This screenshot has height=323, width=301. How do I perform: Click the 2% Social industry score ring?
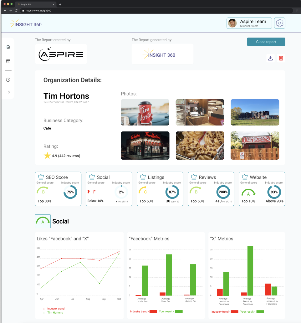pyautogui.click(x=121, y=192)
